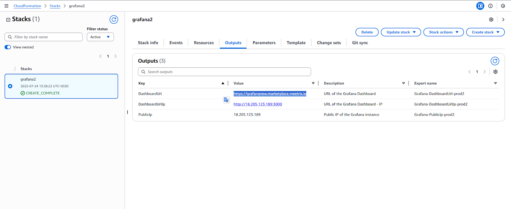511x209 pixels.
Task: Toggle the View nested switch
Action: (x=8, y=47)
